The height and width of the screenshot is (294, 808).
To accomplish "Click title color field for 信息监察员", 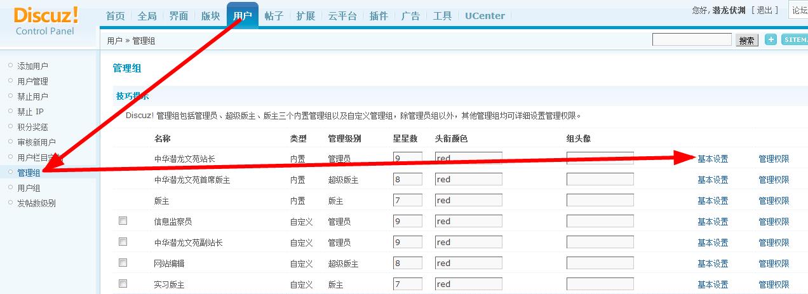I will click(469, 221).
